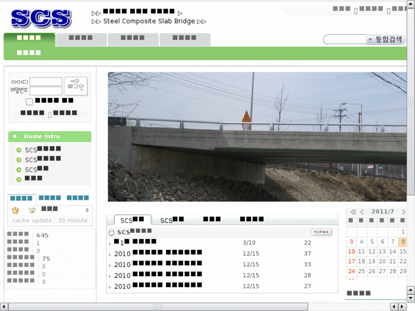Click the crown icon in the ranking box
This screenshot has height=311, width=415.
[x=15, y=211]
